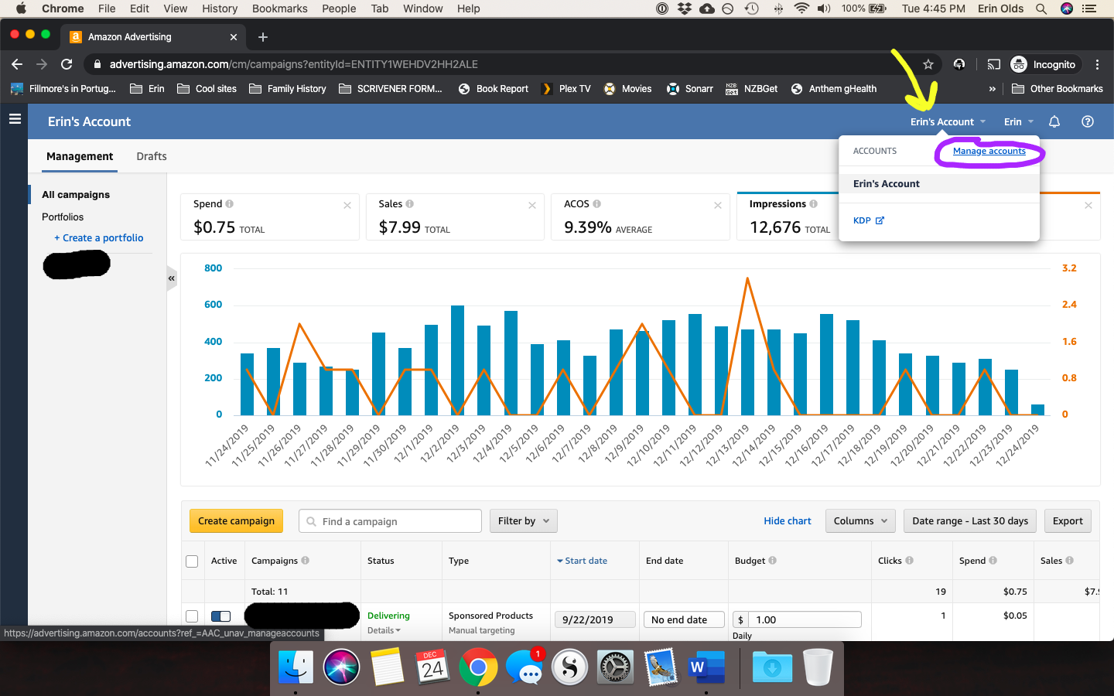
Task: Open Chrome three-dot menu
Action: pos(1097,64)
